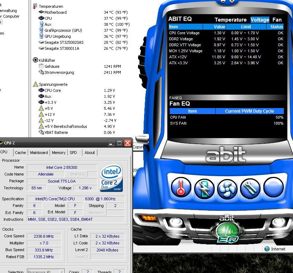Open the Memory tab in CPU-Z
Screen dimensions: 293x273
pyautogui.click(x=59, y=153)
